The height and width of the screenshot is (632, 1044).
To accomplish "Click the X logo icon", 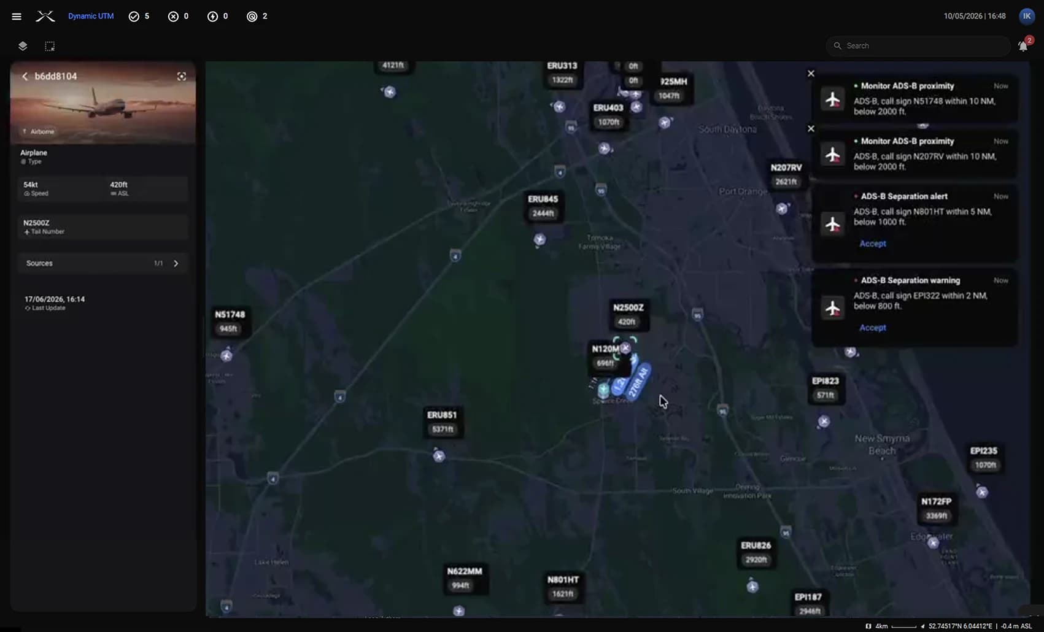I will (x=45, y=17).
